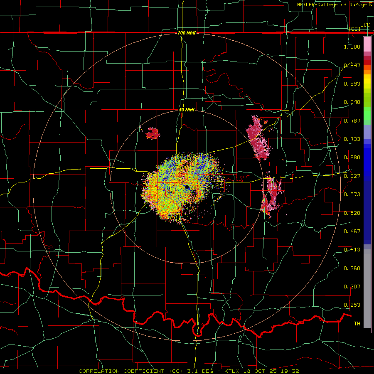Click the 0.573 scale value
Screen dimensions: 374x374
point(352,194)
